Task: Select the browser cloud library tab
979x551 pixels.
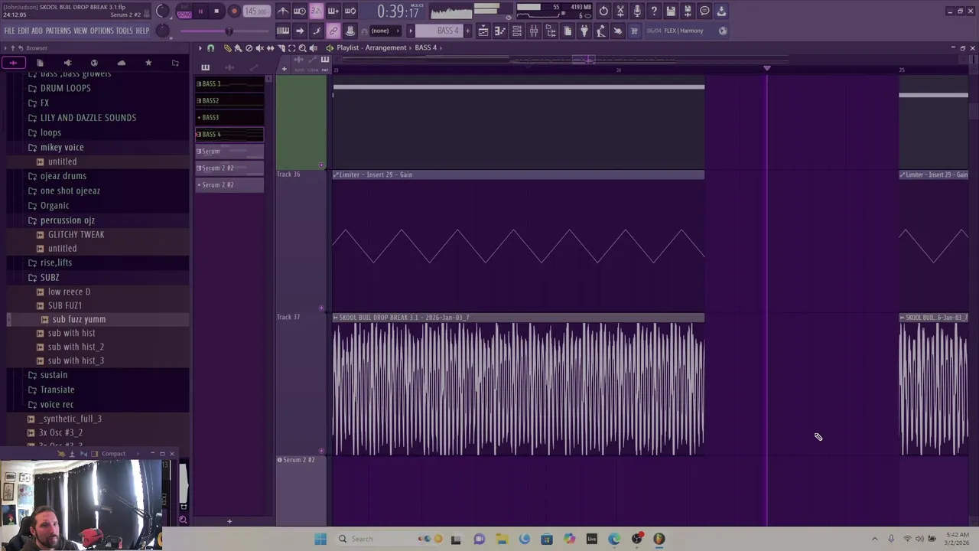Action: pos(121,63)
